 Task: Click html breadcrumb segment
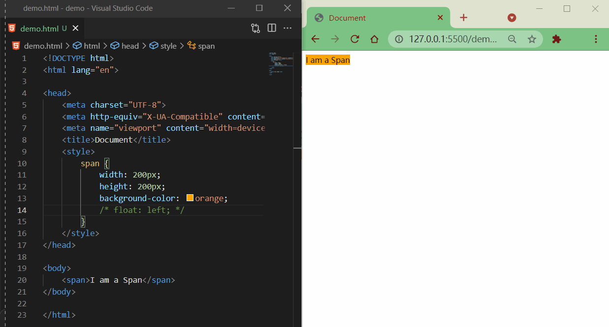pos(87,46)
